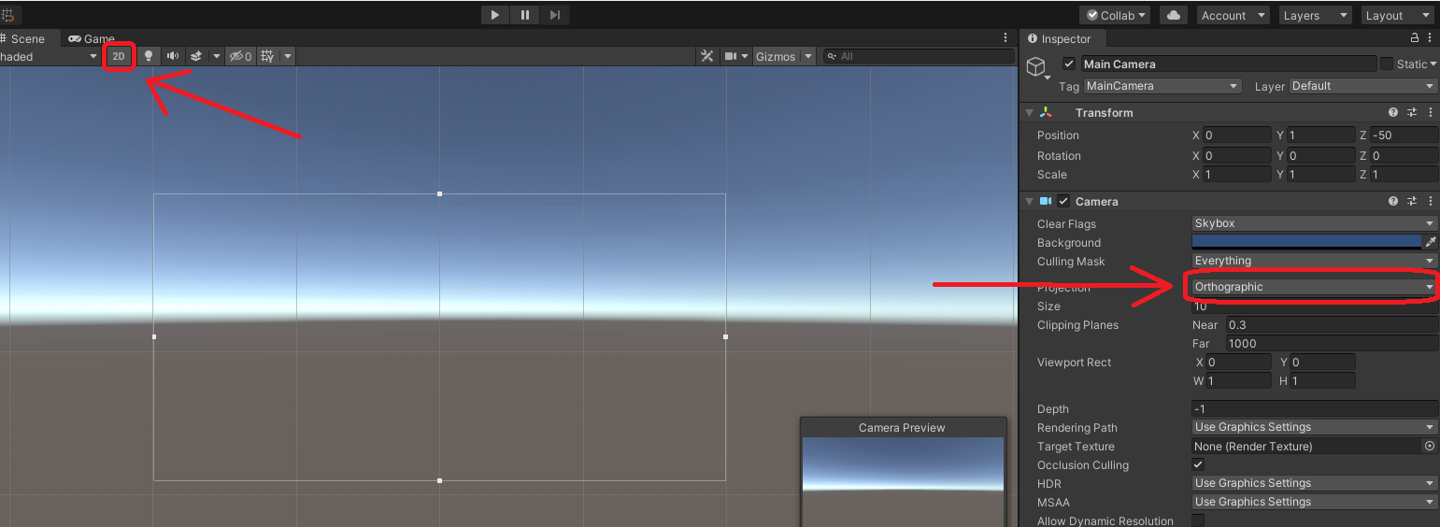
Task: Open the scene effects dropdown arrow
Action: (x=216, y=56)
